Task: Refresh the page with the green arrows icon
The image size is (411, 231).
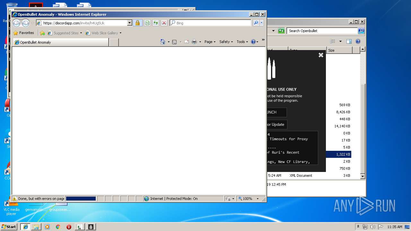Action: point(155,23)
